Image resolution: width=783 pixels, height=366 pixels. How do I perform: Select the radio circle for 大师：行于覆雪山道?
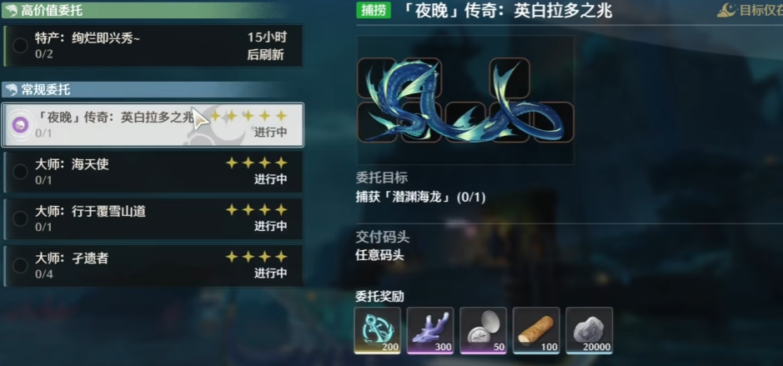pyautogui.click(x=20, y=218)
